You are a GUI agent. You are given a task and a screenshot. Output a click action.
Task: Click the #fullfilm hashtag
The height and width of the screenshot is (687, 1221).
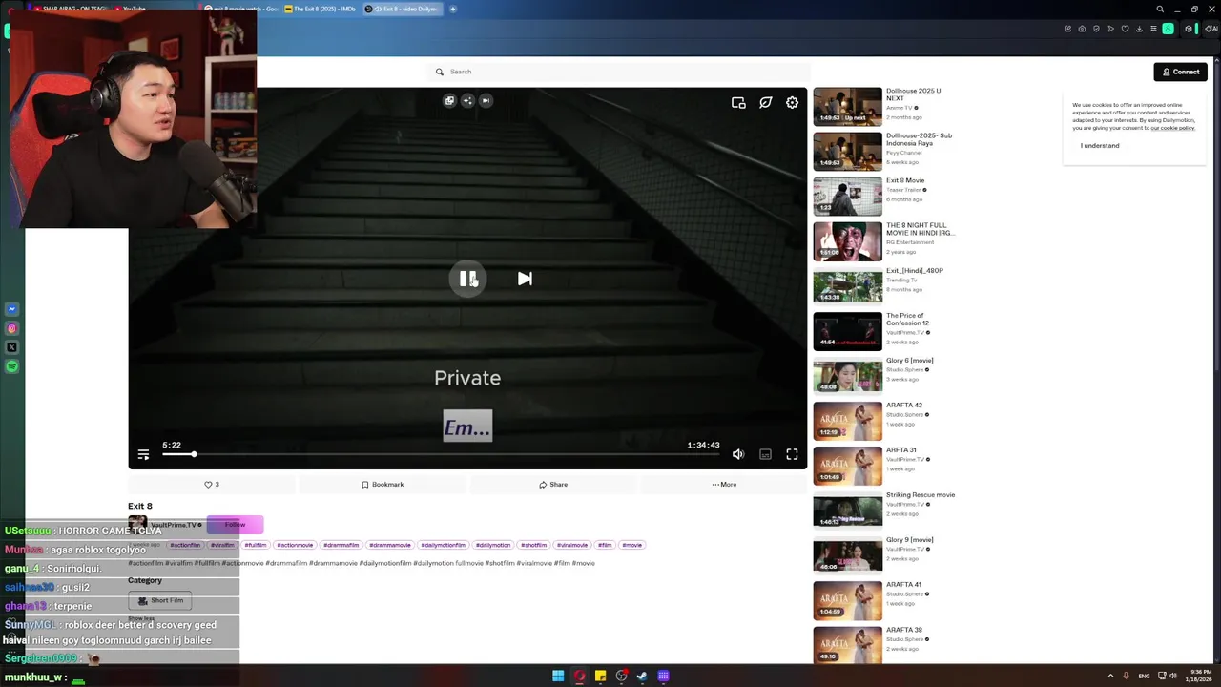[256, 545]
